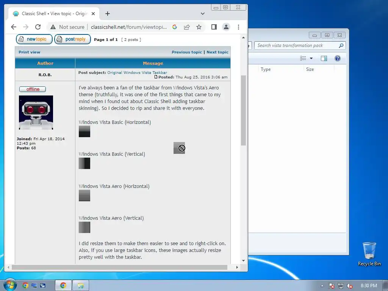
Task: Toggle the preview pane in Explorer
Action: point(324,58)
